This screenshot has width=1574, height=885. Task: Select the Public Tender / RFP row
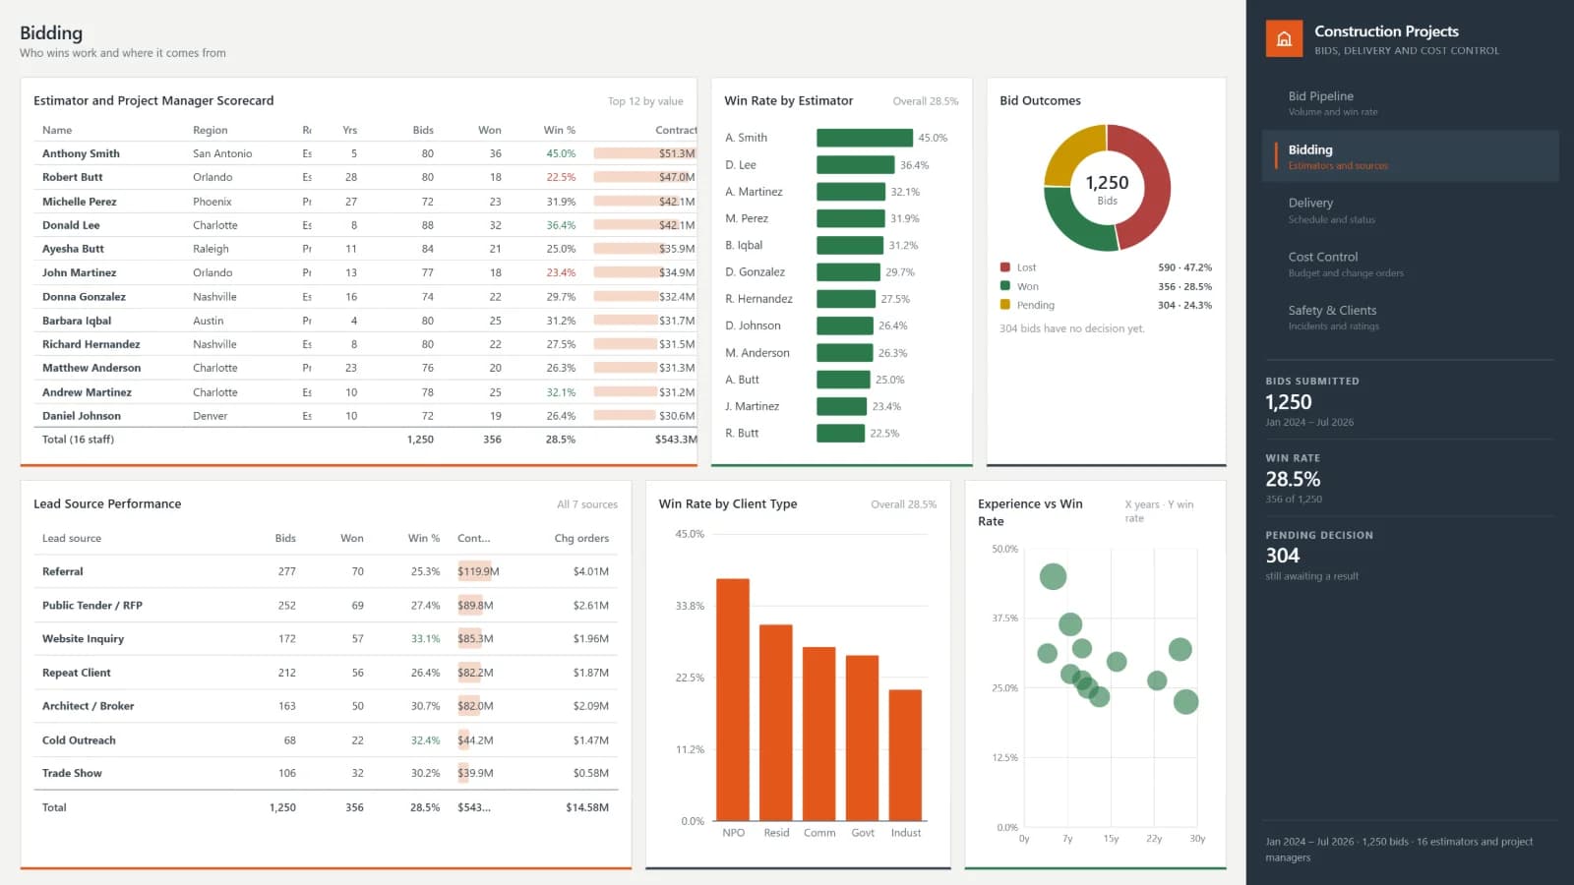pos(326,606)
